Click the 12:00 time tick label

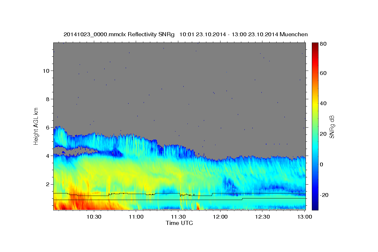(220, 217)
